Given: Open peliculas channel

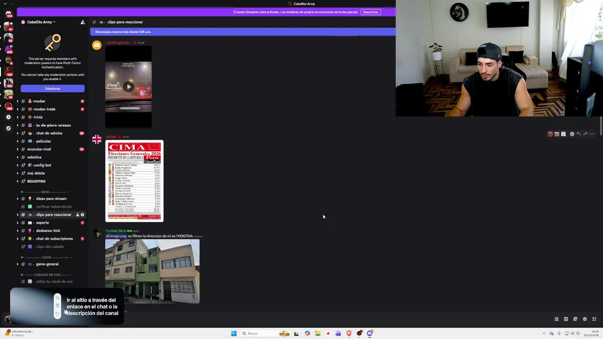Looking at the screenshot, I should (x=52, y=141).
